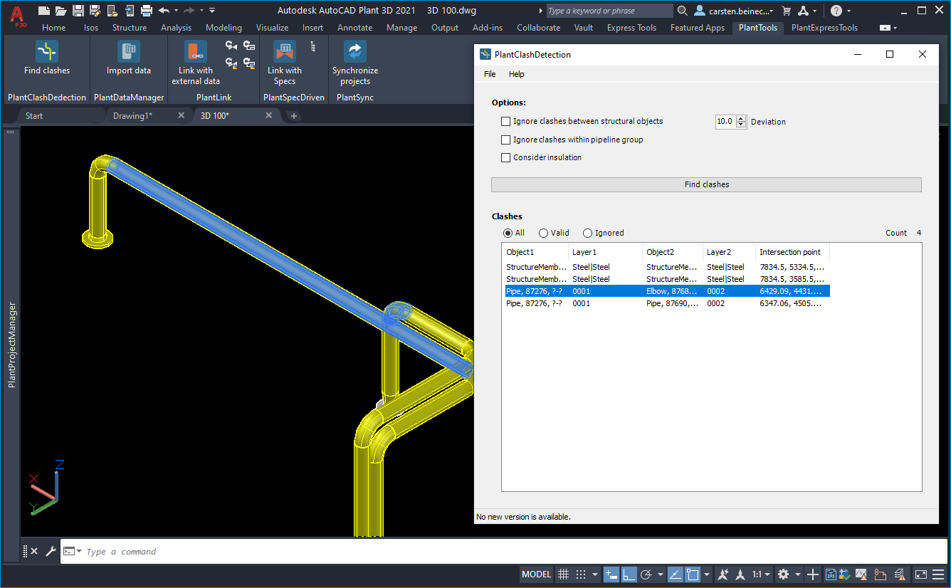The height and width of the screenshot is (588, 951).
Task: Select the Valid radio button
Action: 544,233
